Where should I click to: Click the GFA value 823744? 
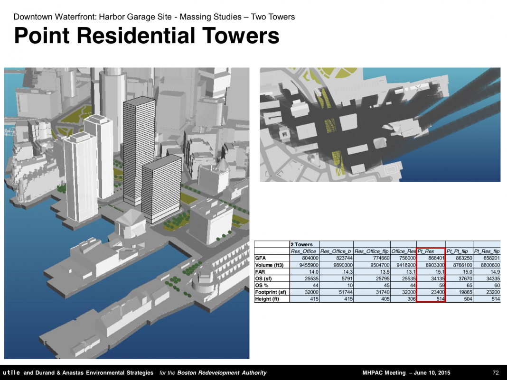pos(344,258)
